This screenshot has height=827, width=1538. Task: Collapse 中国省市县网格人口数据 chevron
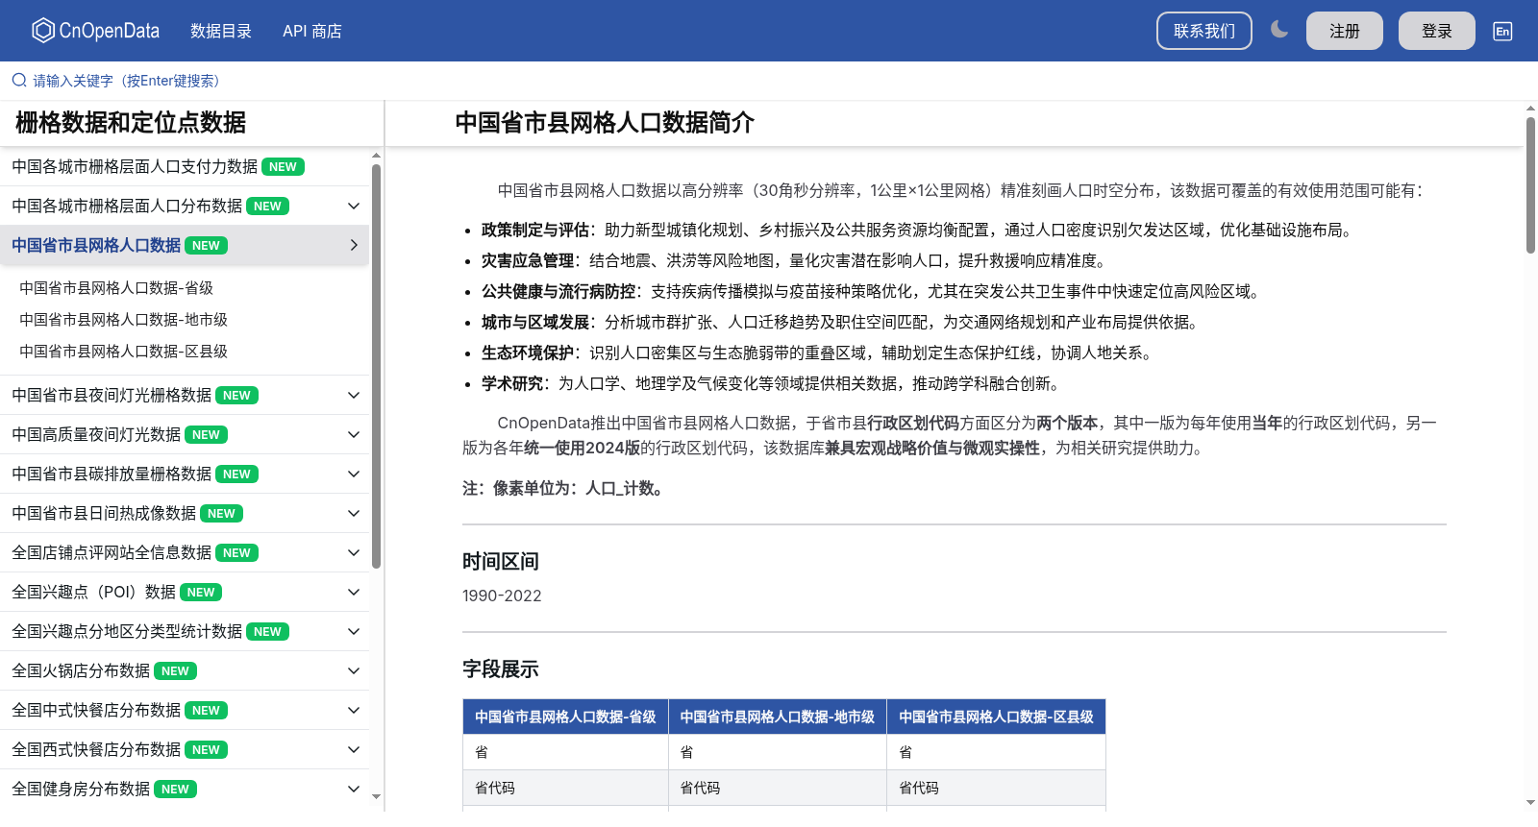click(x=354, y=245)
